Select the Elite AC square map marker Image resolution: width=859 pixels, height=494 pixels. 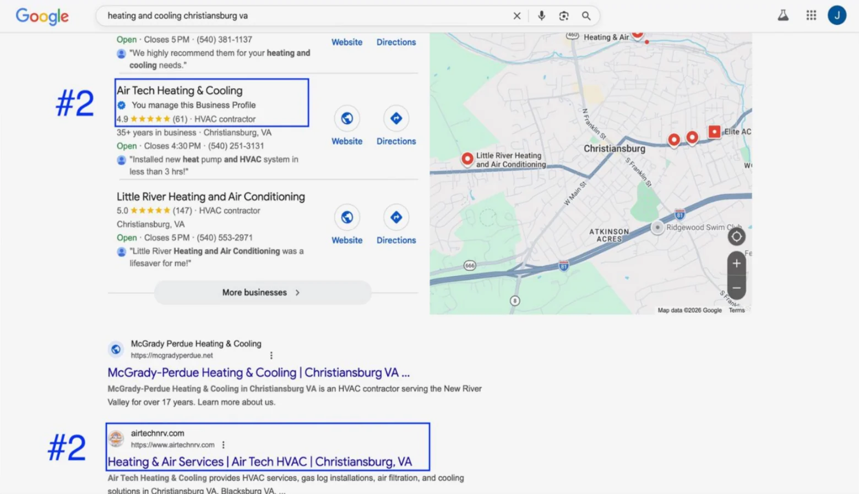(x=714, y=132)
